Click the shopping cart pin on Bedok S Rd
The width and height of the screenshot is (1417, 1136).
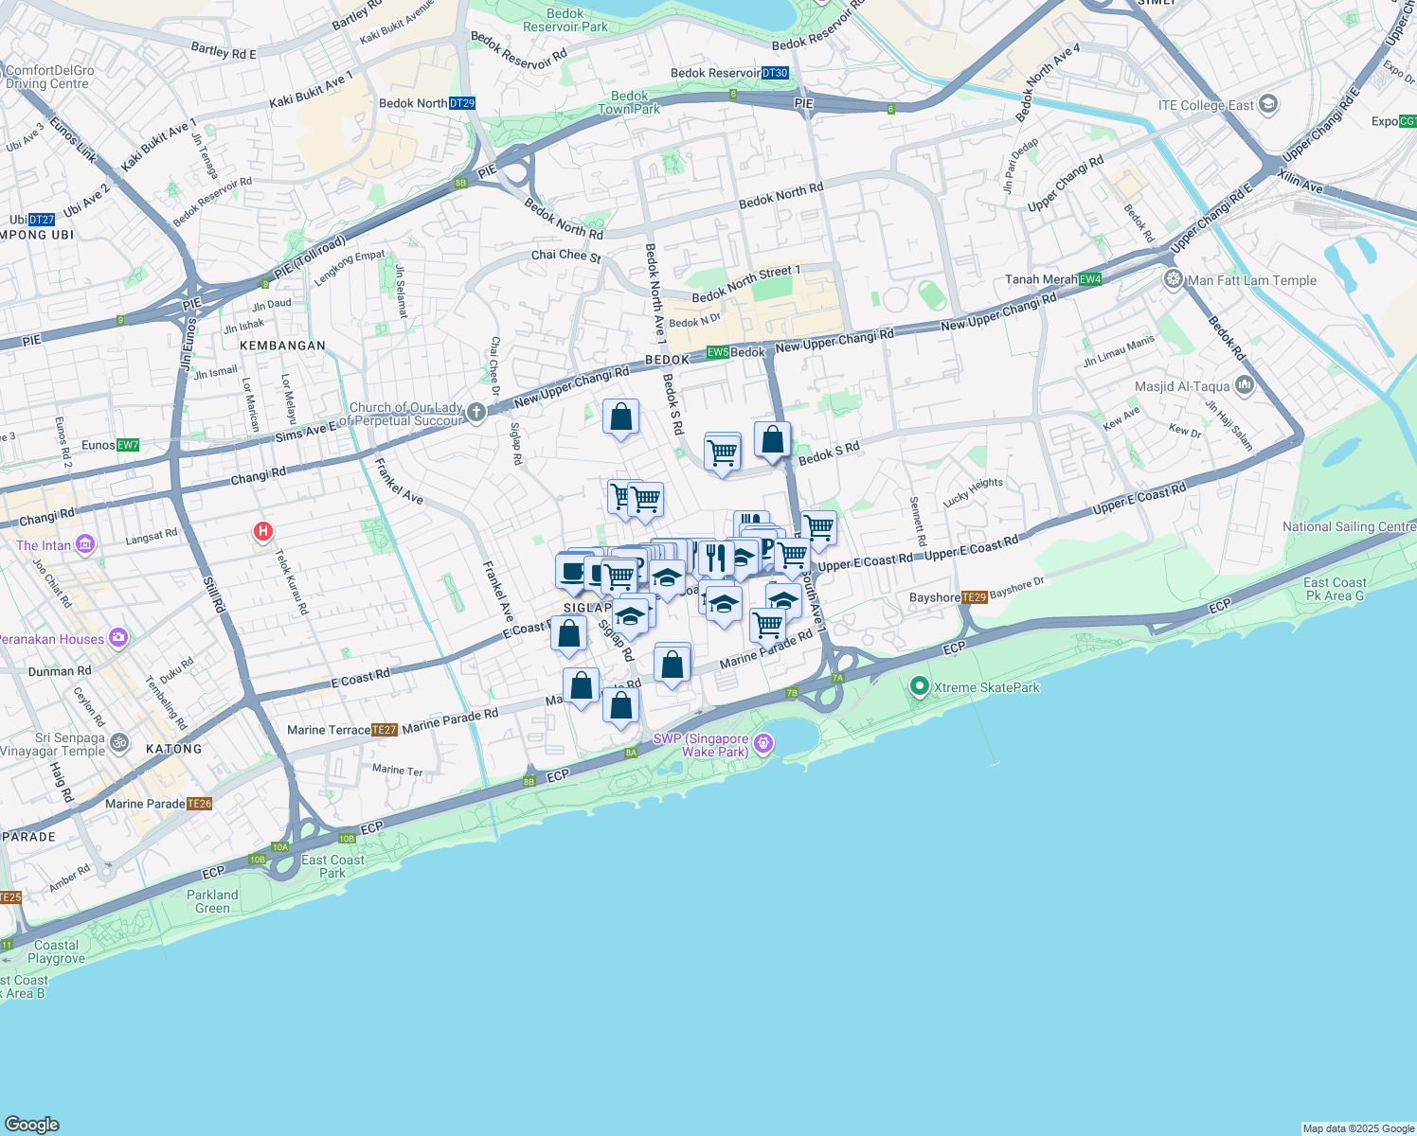tap(724, 453)
